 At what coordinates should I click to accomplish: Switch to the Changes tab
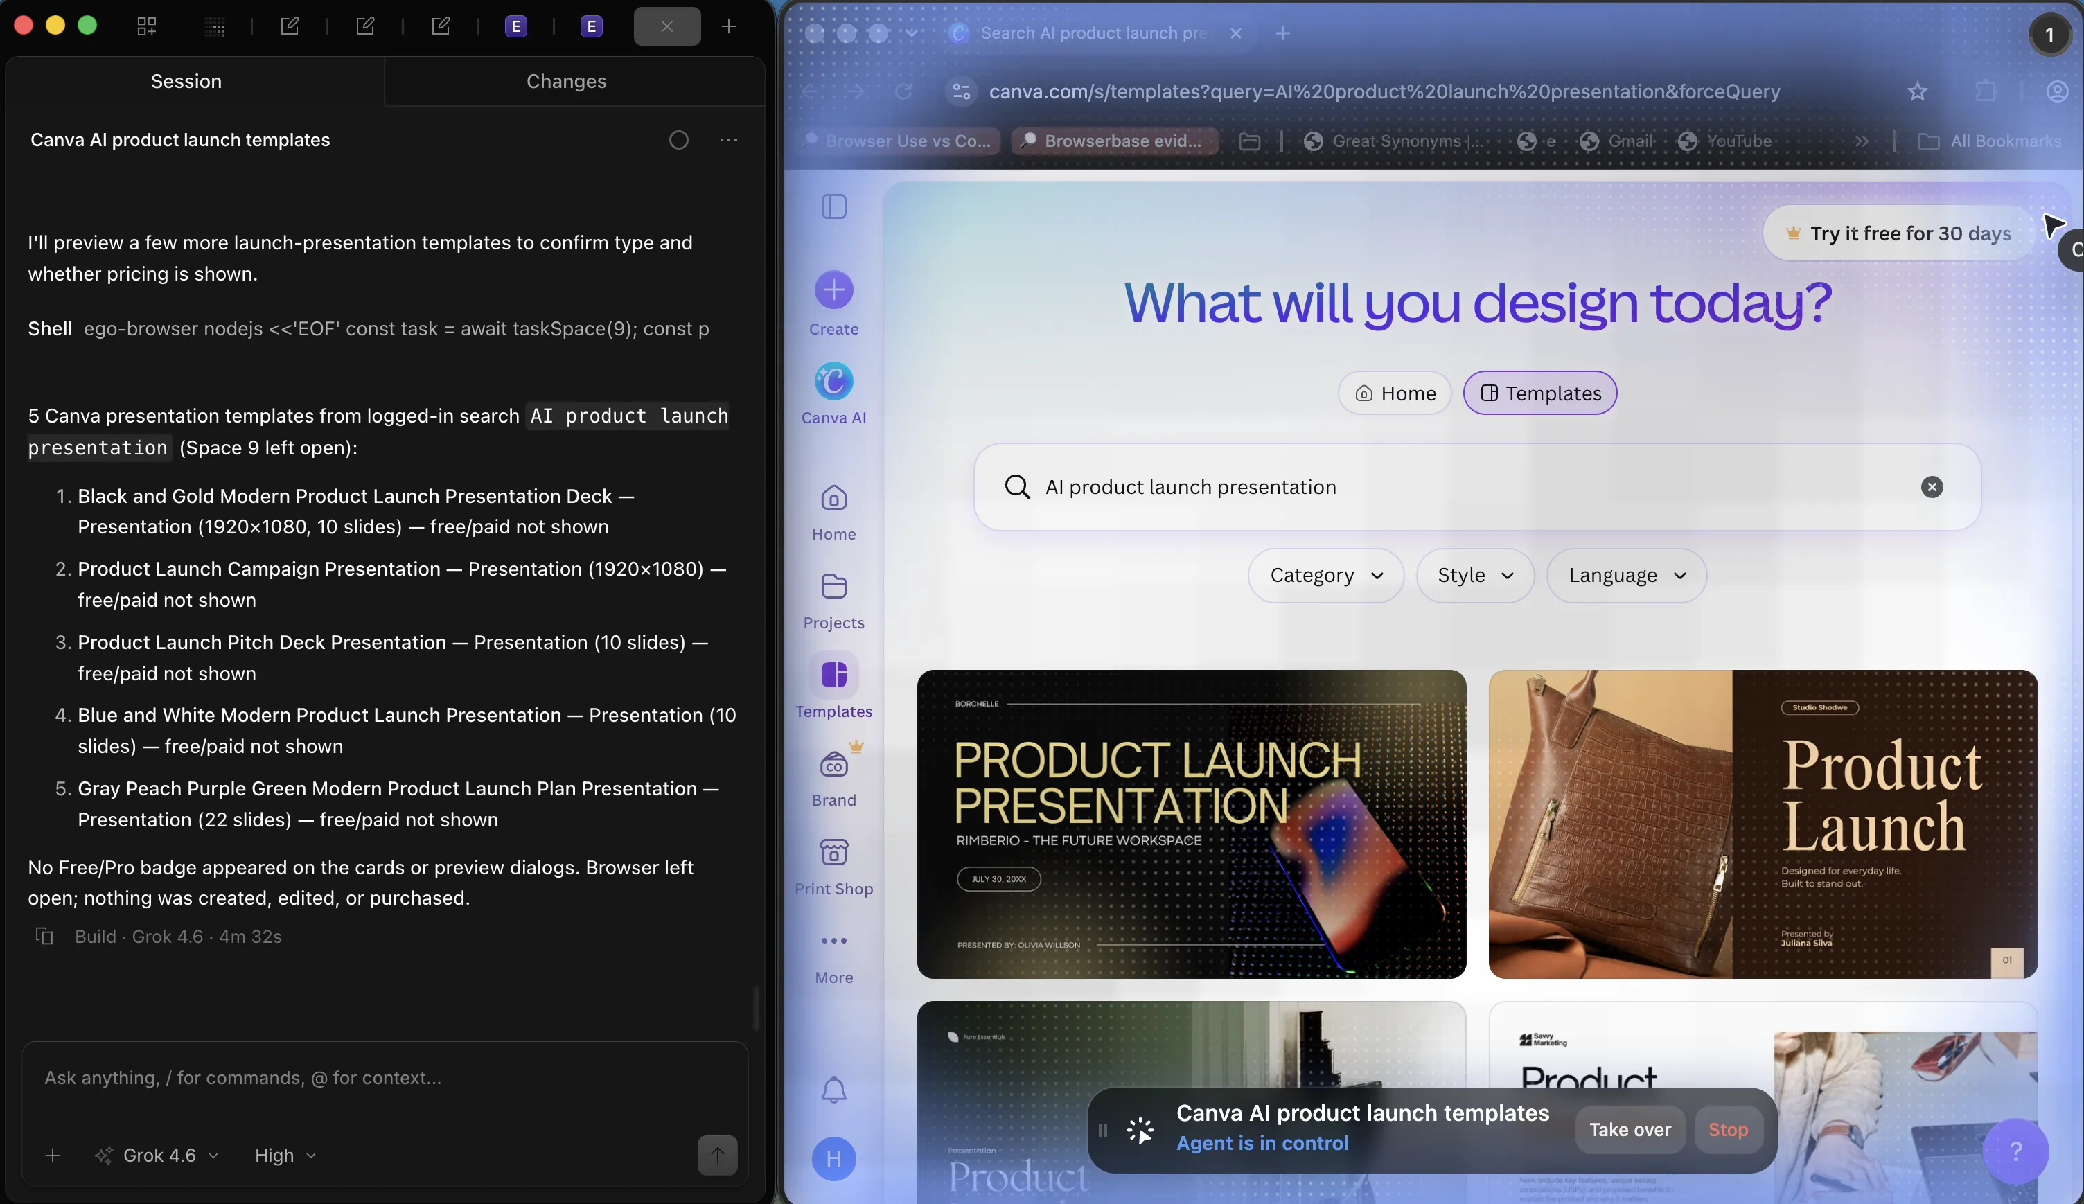point(567,81)
